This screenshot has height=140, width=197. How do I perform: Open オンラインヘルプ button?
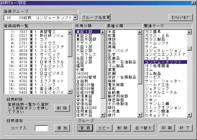(181, 17)
